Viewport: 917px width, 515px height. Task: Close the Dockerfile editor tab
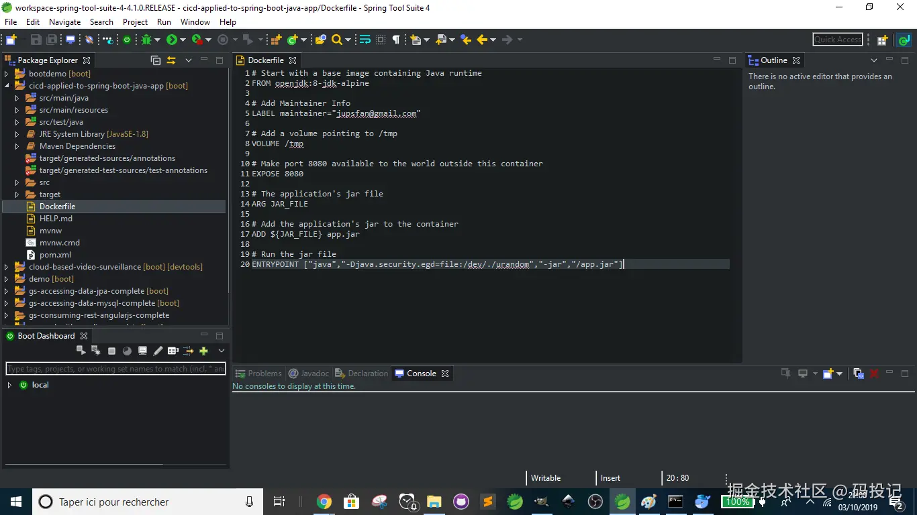point(293,60)
